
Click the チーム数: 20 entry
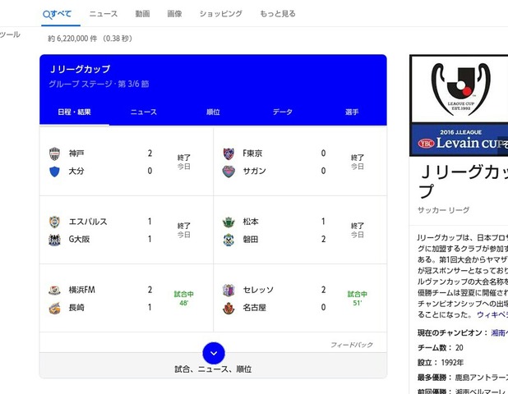coord(441,348)
